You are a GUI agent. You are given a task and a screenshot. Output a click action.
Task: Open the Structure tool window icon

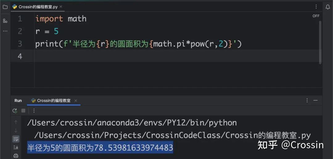(x=5, y=21)
